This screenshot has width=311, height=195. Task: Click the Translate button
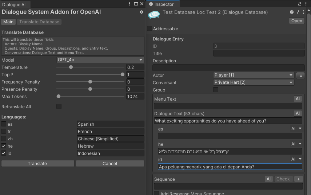(37, 163)
